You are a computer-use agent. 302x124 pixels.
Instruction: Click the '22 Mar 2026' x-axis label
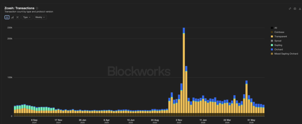pyautogui.click(x=227, y=121)
